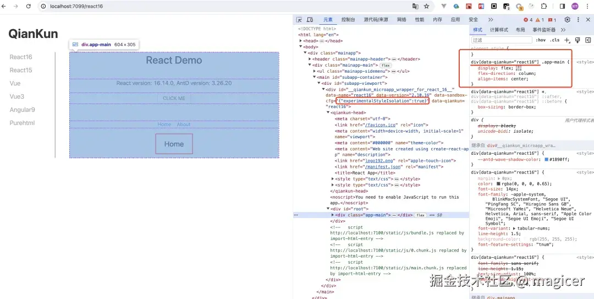
Task: Click the red issues flag counter
Action: (552, 20)
